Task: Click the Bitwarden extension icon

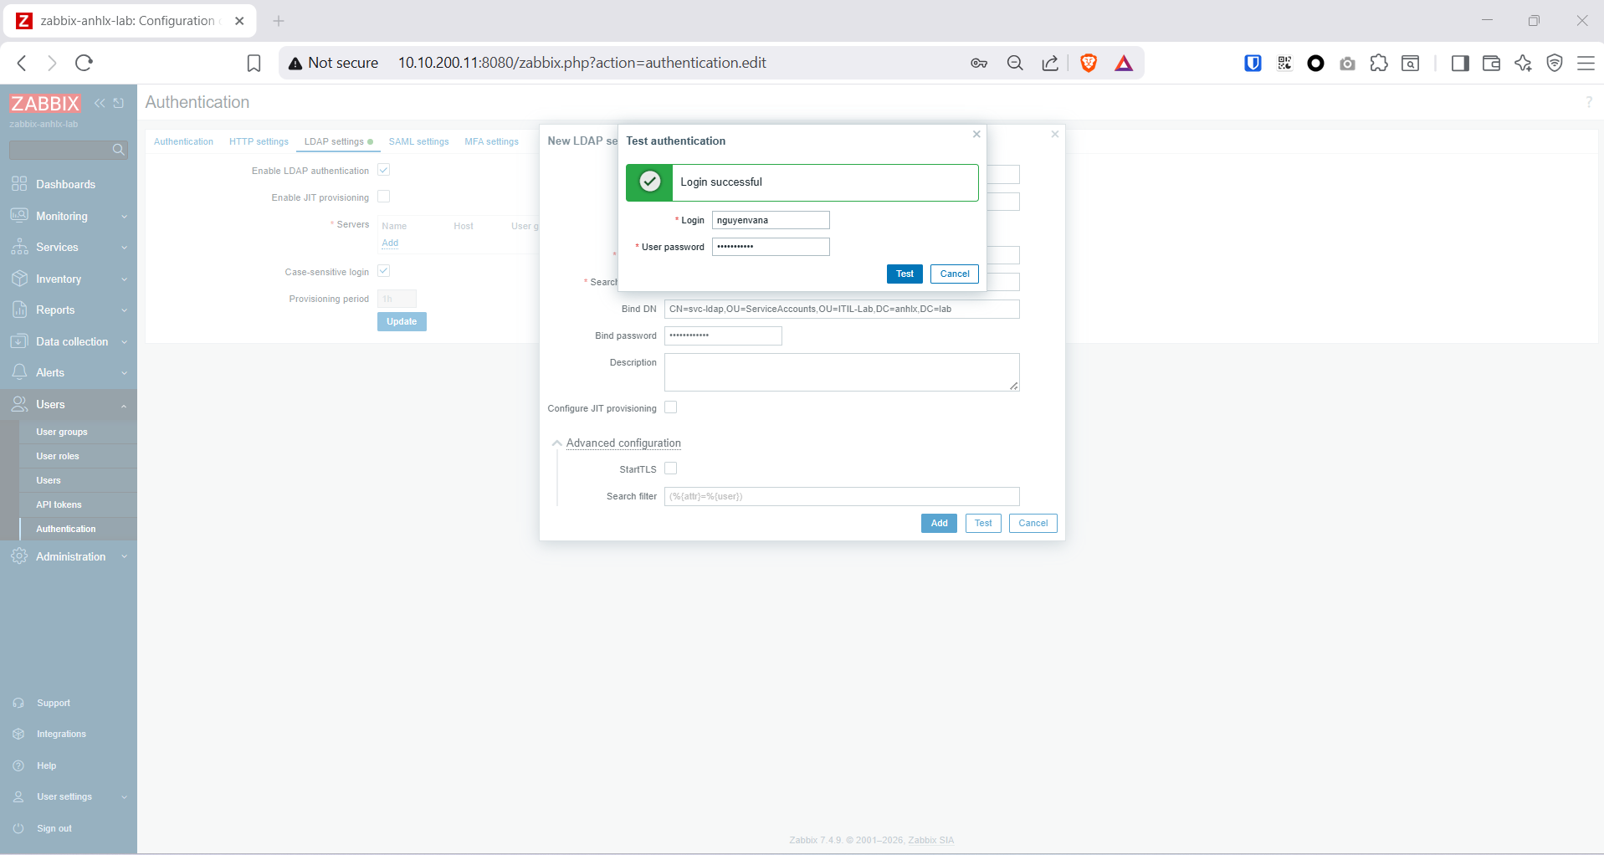Action: coord(1252,63)
